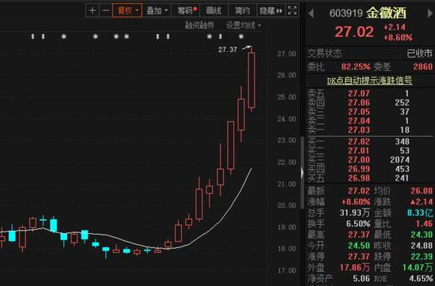Select the 画线 drawing tool
Viewport: 435px width, 286px height.
(x=214, y=11)
